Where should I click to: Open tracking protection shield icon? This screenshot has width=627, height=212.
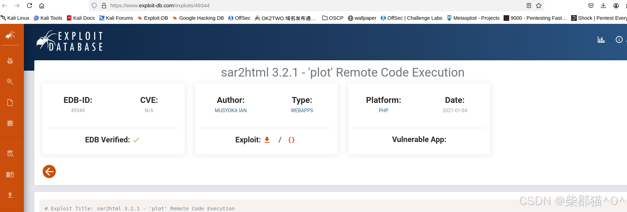pyautogui.click(x=94, y=6)
